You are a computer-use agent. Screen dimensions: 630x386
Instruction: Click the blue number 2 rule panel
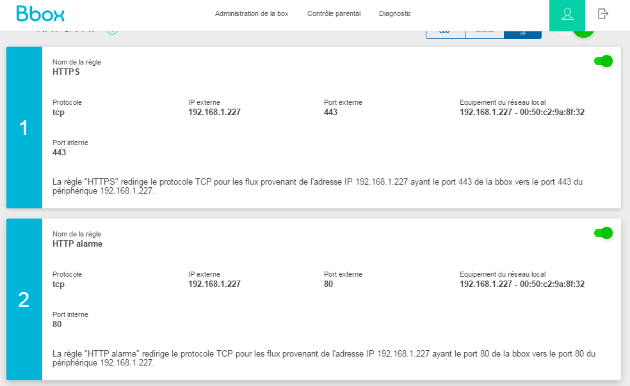tap(24, 300)
